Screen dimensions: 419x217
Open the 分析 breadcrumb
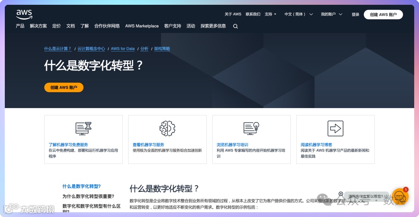pos(144,49)
